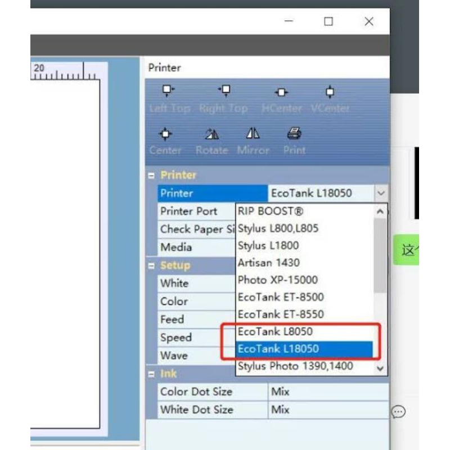Screen dimensions: 450x450
Task: Click the green chat message bubble
Action: tap(406, 250)
